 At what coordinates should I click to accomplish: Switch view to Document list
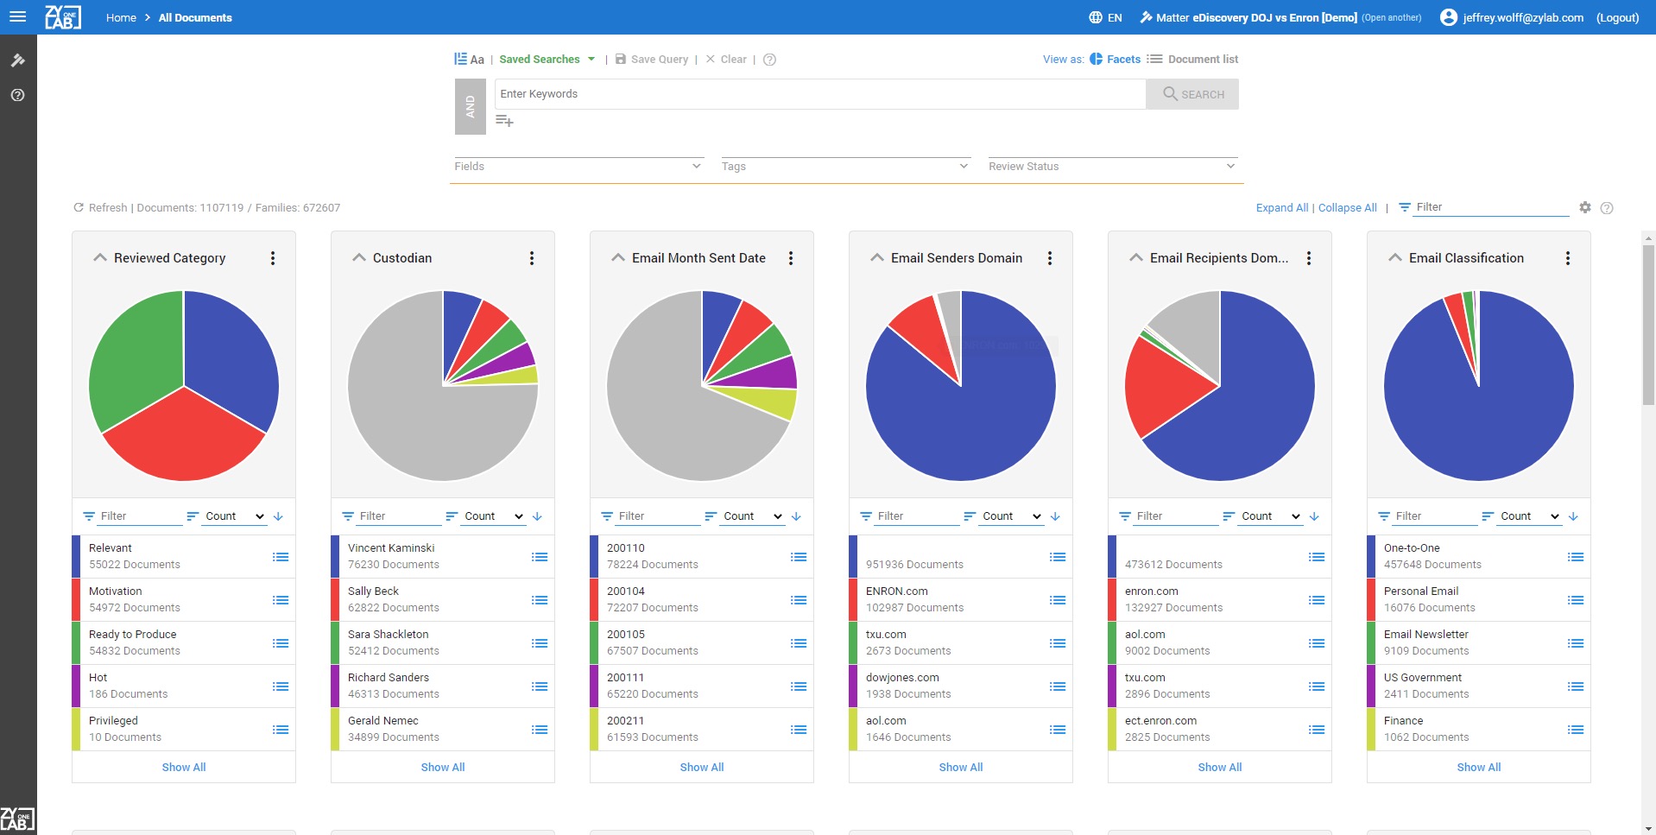point(1193,60)
